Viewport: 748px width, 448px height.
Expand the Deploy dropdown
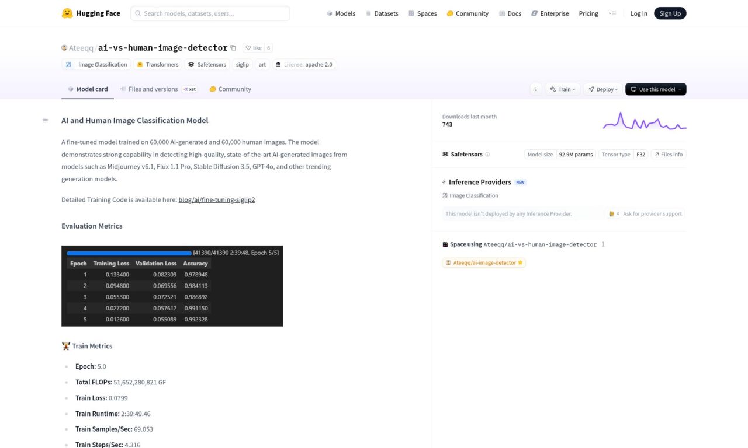pos(602,89)
